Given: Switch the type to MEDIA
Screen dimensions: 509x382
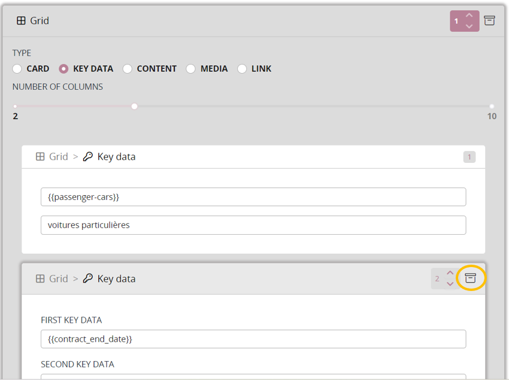Looking at the screenshot, I should point(190,69).
